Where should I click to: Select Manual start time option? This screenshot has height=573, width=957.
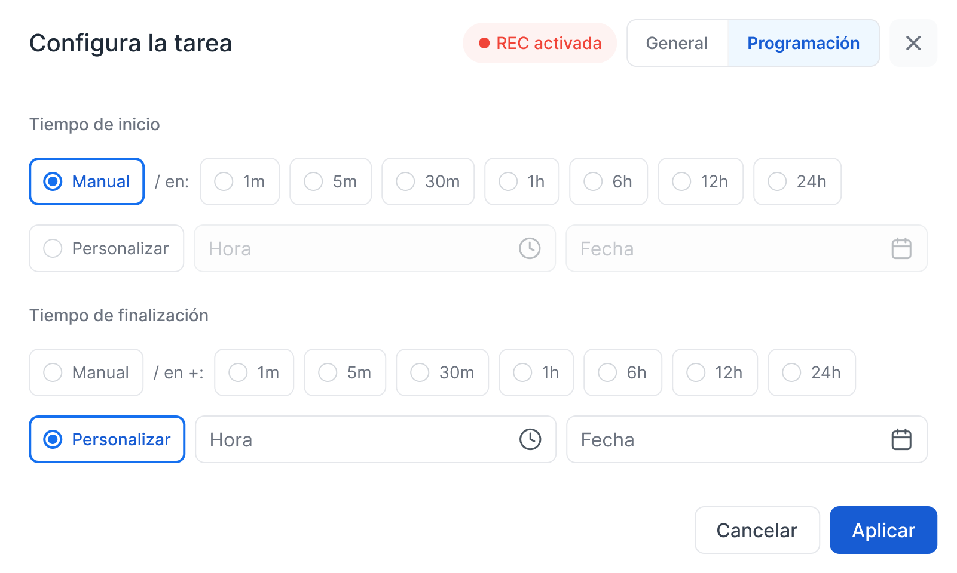(87, 181)
